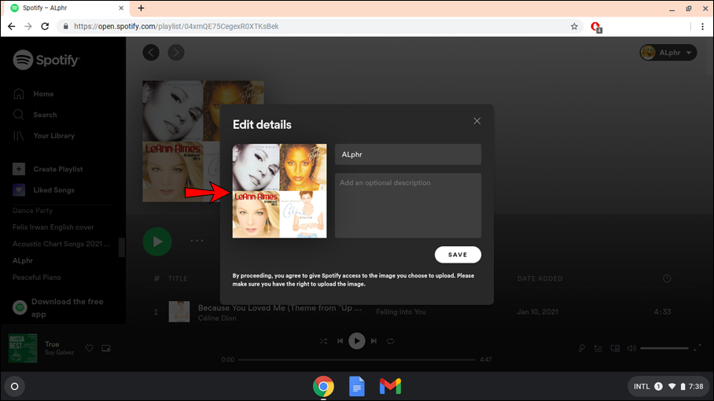Open the play queue icon
714x401 pixels.
point(598,348)
